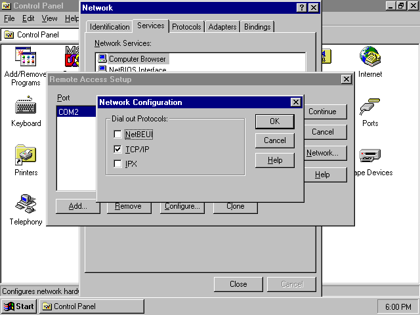Click the NetBIOS Interface service icon

(x=102, y=68)
